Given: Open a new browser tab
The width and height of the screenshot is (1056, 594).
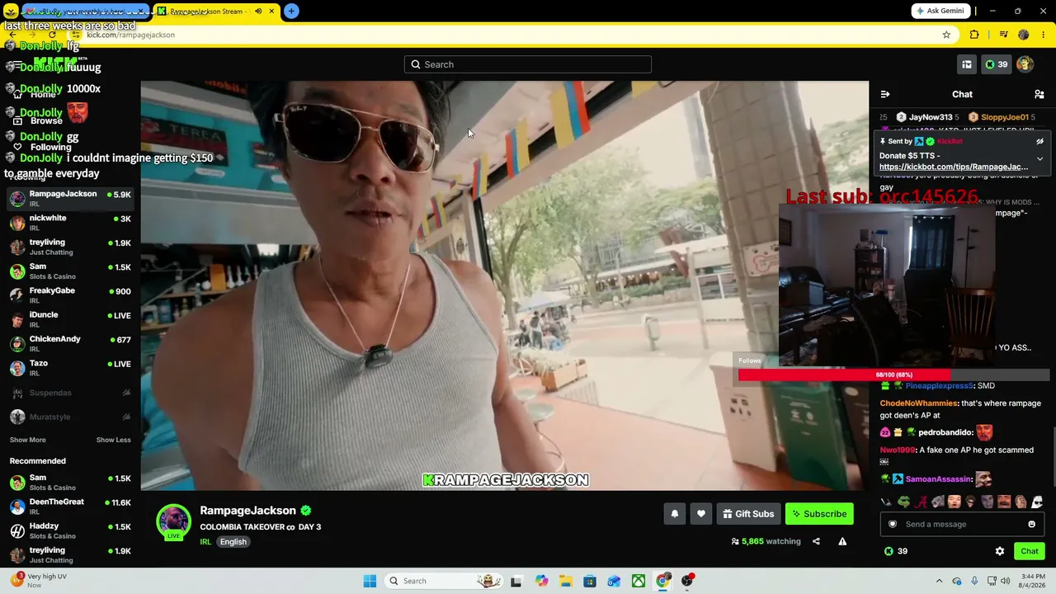Looking at the screenshot, I should tap(291, 12).
